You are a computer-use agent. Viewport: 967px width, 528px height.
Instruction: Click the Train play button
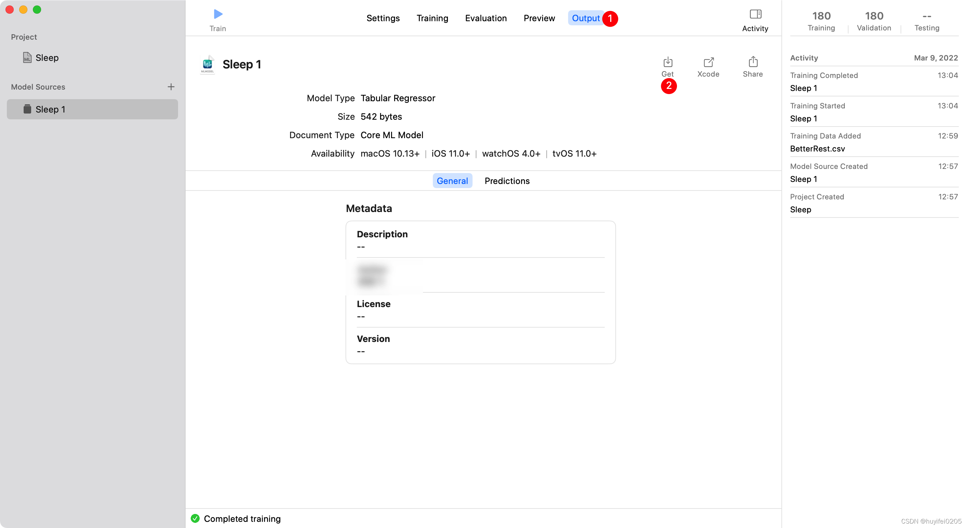pos(218,14)
